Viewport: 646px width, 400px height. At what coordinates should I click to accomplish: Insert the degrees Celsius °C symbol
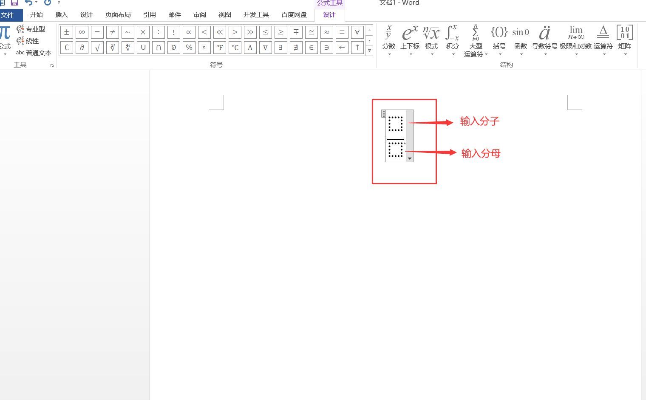[x=235, y=48]
